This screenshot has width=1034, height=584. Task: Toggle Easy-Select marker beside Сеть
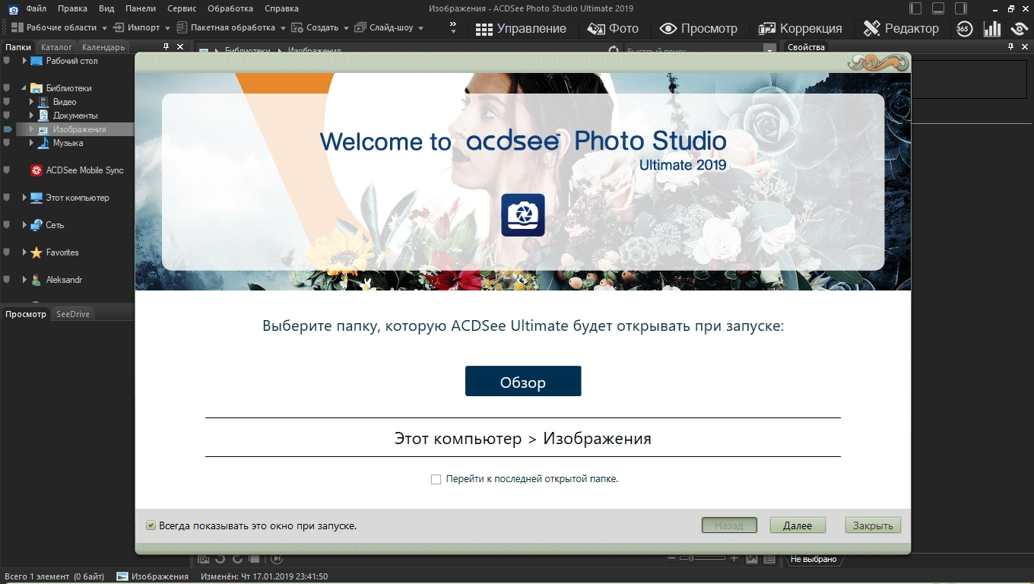click(7, 225)
